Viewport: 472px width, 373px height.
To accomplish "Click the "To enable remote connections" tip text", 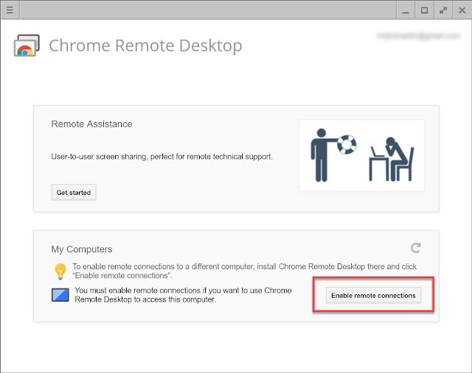I will tap(244, 271).
